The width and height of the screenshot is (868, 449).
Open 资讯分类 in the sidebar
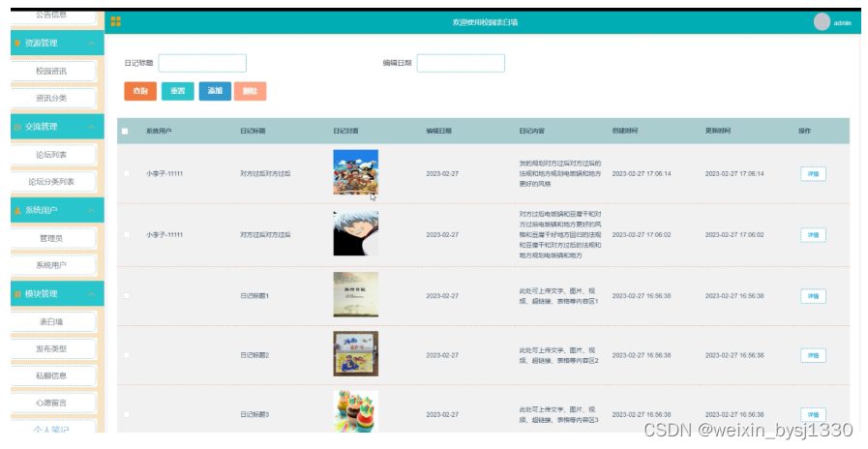point(53,98)
